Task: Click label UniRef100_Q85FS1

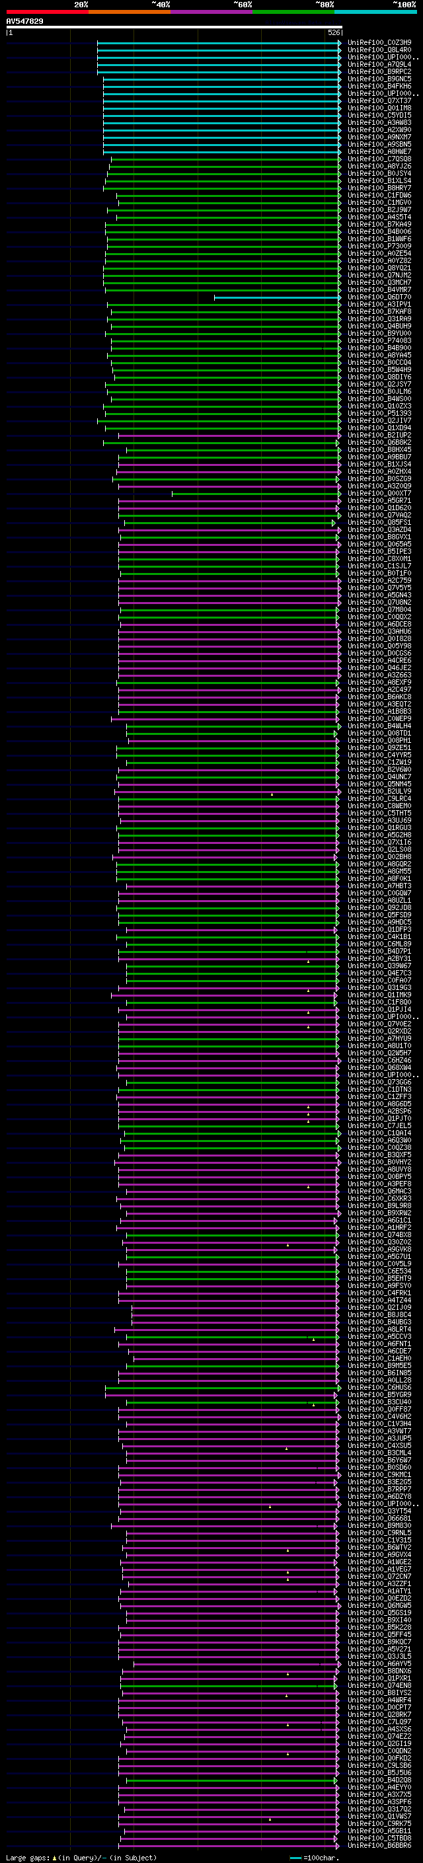Action: coord(379,523)
